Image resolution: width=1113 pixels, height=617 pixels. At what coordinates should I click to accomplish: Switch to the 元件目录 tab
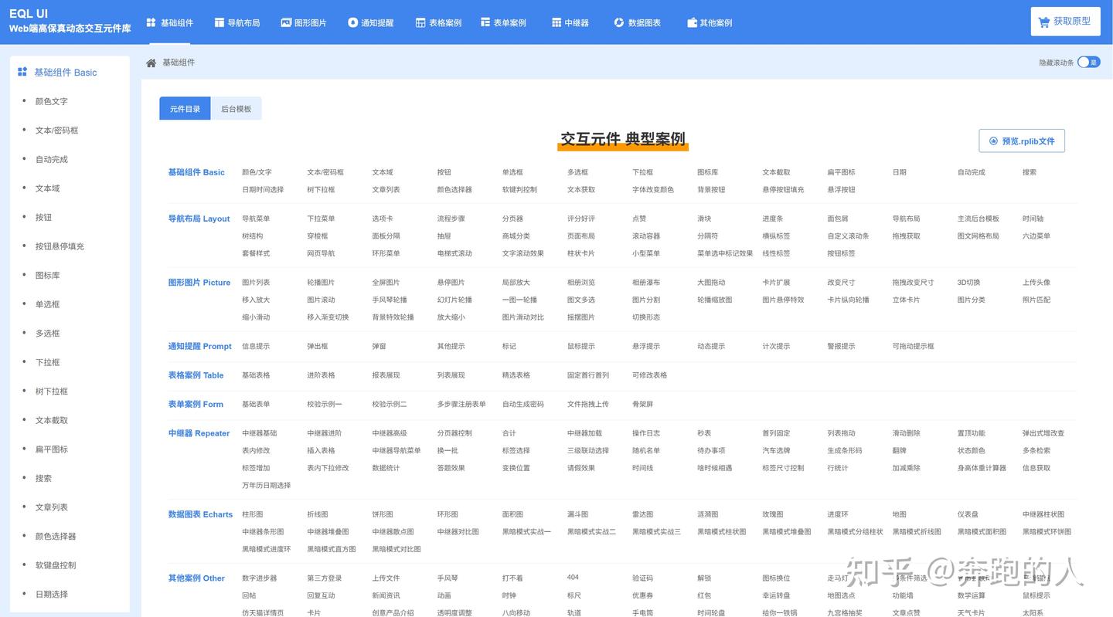click(185, 108)
